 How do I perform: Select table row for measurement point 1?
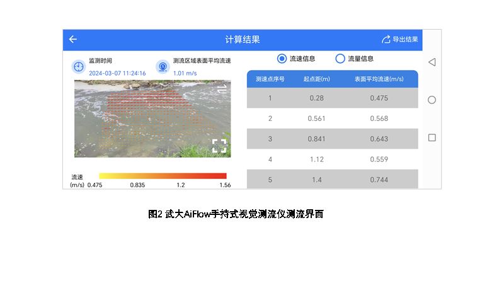tap(332, 98)
